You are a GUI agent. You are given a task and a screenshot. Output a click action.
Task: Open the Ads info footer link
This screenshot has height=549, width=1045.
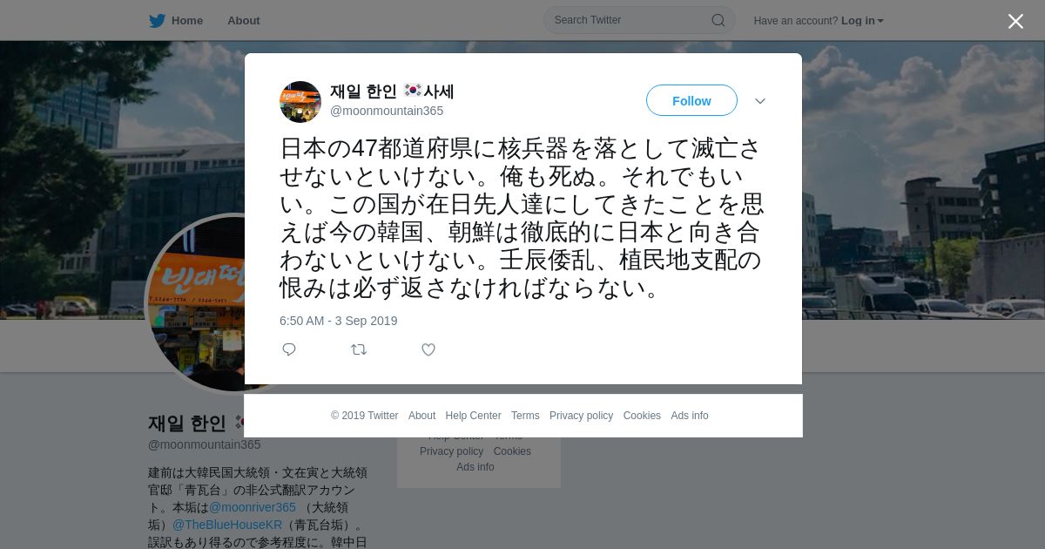[x=690, y=416]
